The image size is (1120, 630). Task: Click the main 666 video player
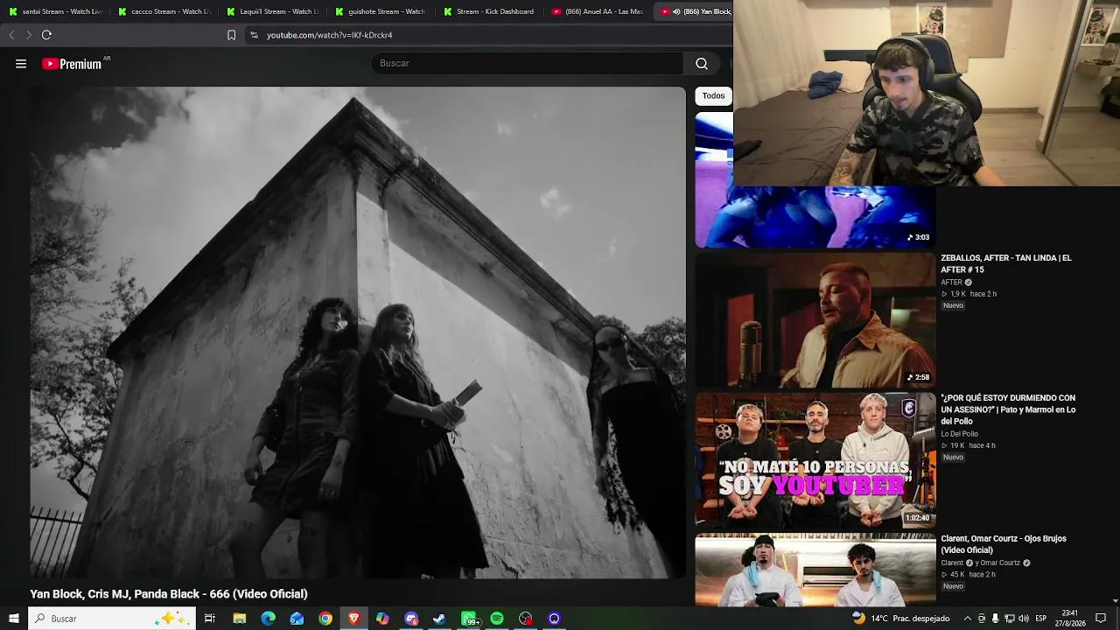[x=358, y=332]
